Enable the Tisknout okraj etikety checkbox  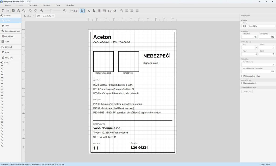click(x=243, y=76)
